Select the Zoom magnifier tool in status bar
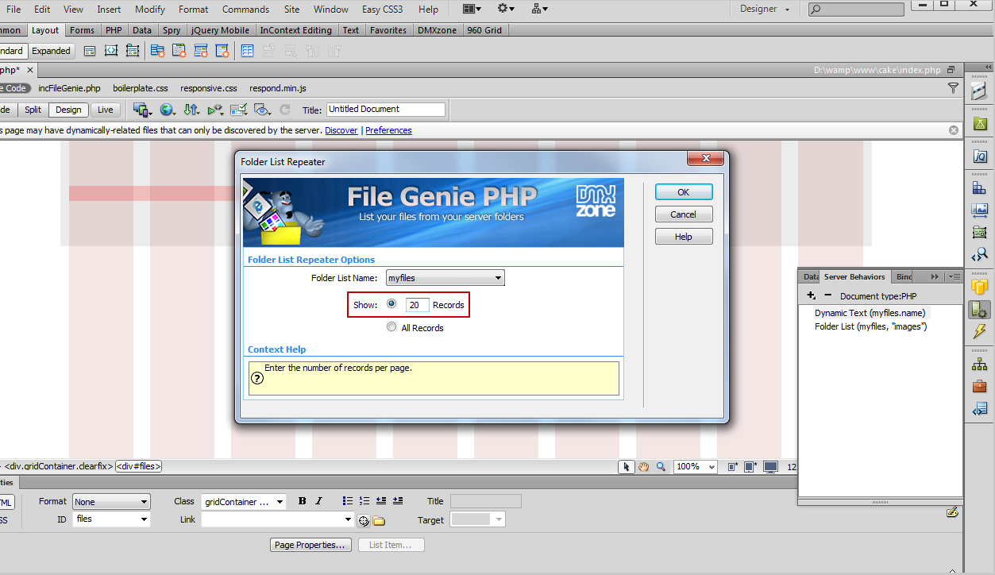Screen dimensions: 995x575 [x=661, y=467]
